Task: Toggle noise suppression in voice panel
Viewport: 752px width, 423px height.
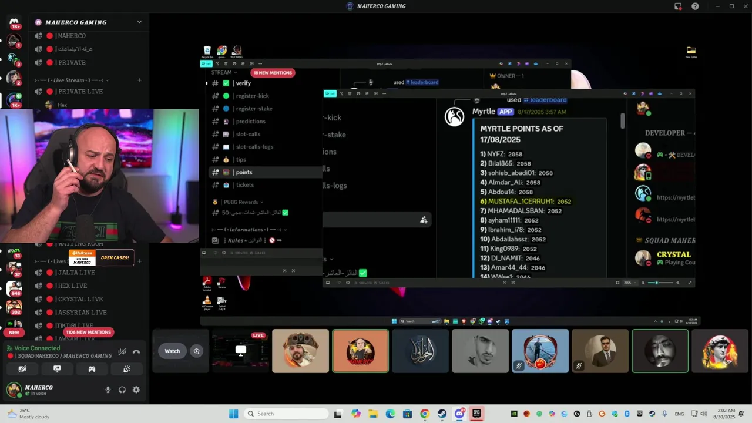Action: tap(122, 352)
